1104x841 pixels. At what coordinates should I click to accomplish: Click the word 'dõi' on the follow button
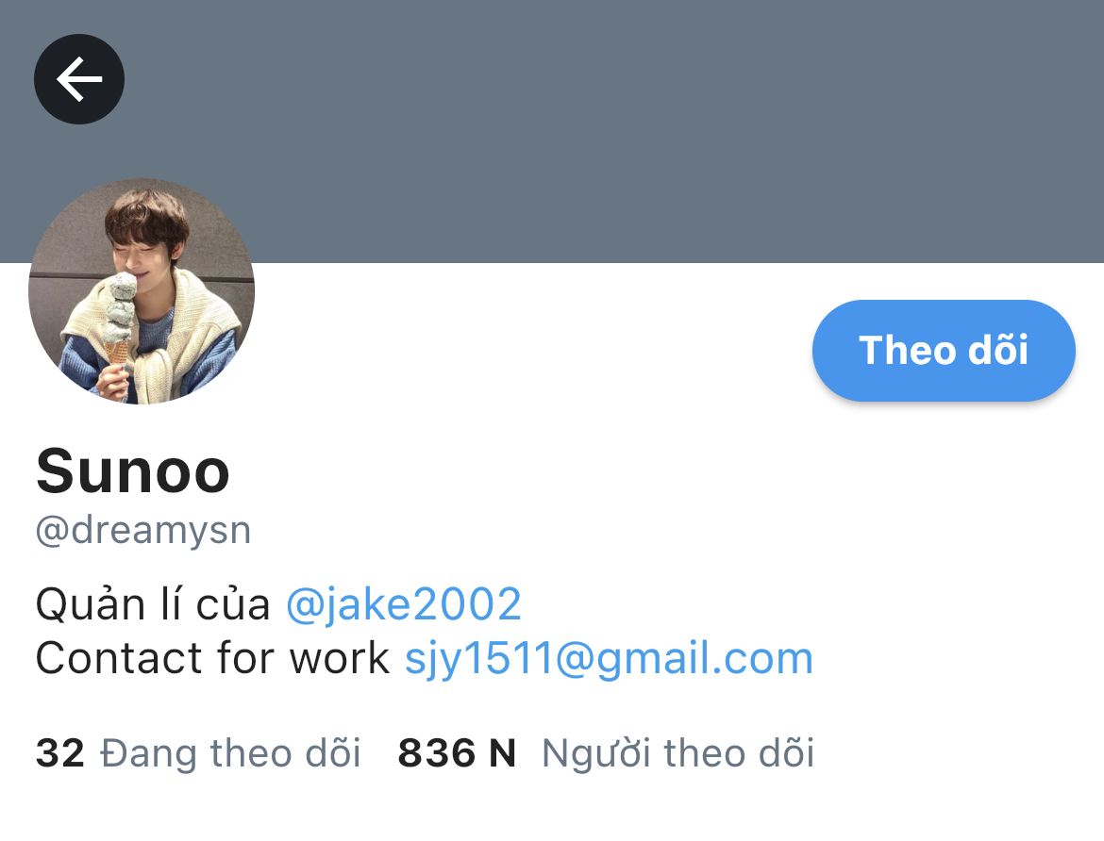(998, 350)
